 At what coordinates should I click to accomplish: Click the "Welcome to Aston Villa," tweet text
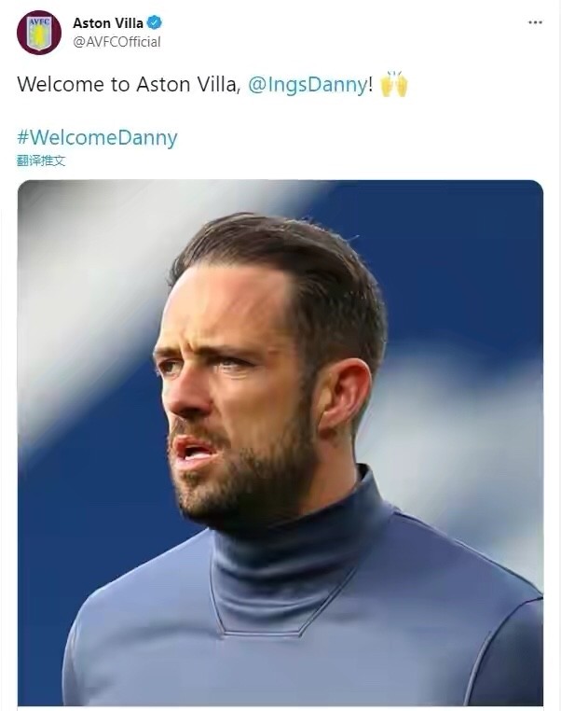(129, 84)
